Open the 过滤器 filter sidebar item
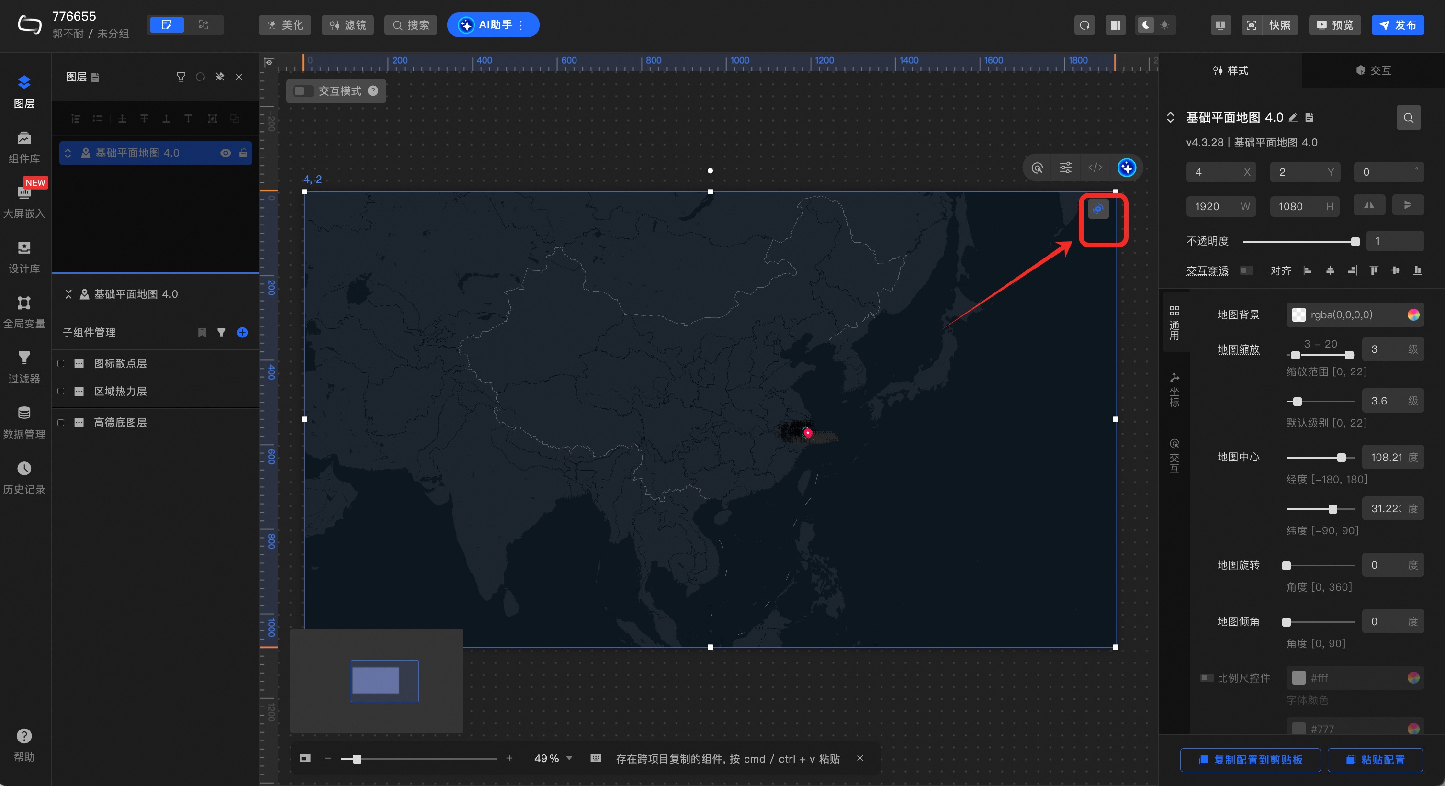1445x786 pixels. pos(23,367)
